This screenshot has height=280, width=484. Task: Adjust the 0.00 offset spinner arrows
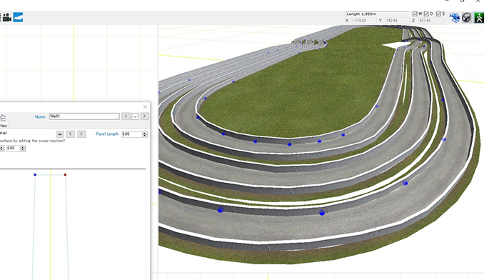tap(23, 149)
